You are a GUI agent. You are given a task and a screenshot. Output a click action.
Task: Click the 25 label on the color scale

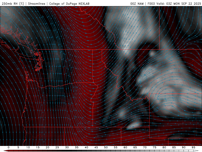(x=57, y=147)
